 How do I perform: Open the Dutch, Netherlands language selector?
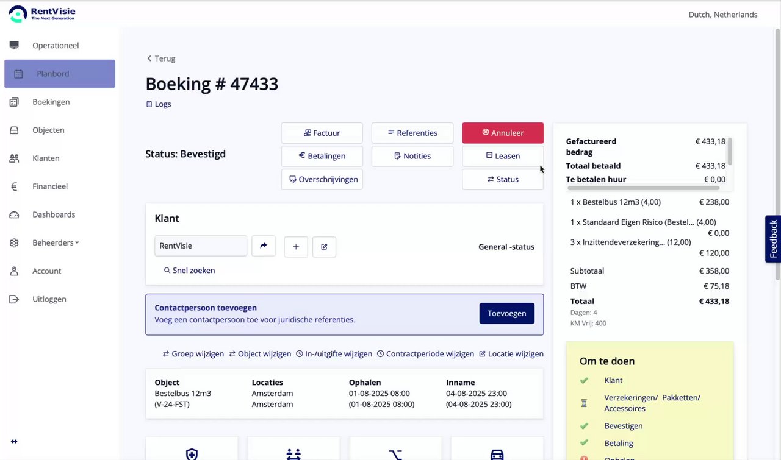pos(722,15)
